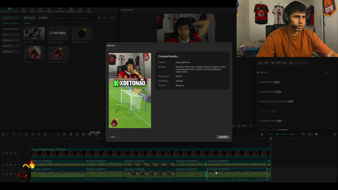The height and width of the screenshot is (190, 338).
Task: Click the Mezcla reset icon
Action: click(327, 72)
